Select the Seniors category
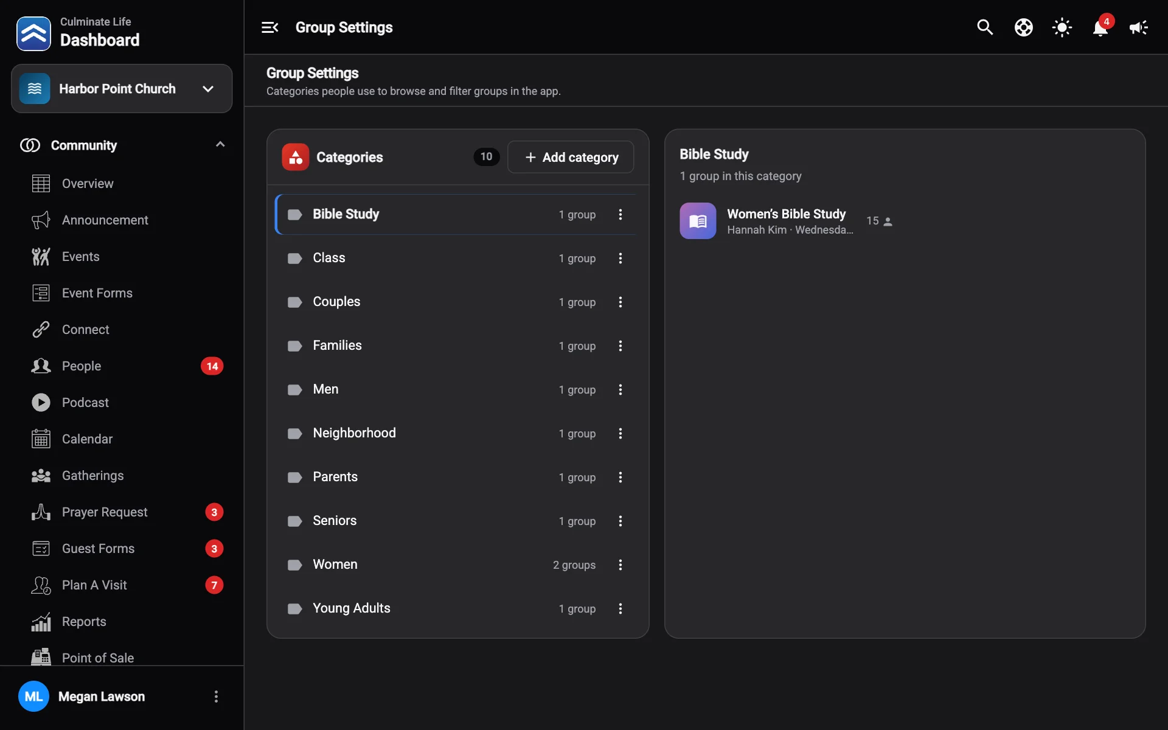 point(456,521)
